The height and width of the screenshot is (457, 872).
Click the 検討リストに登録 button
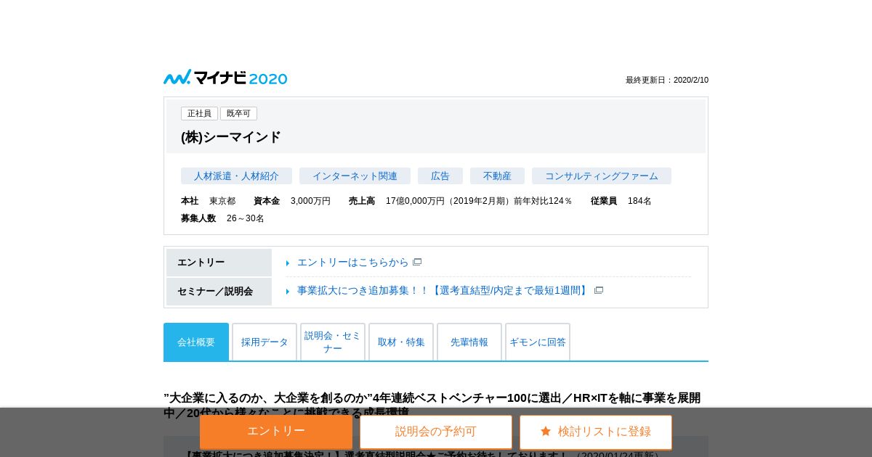596,432
